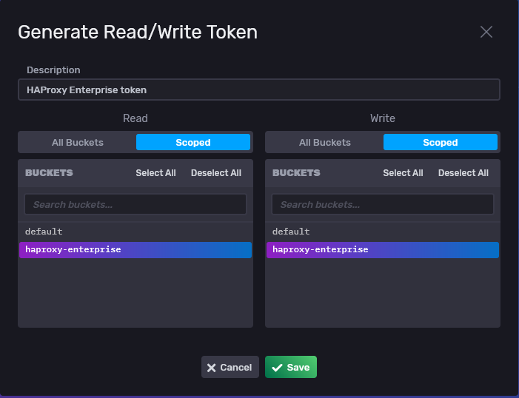The height and width of the screenshot is (398, 519).
Task: Close the Generate Read/Write Token dialog
Action: pyautogui.click(x=486, y=32)
